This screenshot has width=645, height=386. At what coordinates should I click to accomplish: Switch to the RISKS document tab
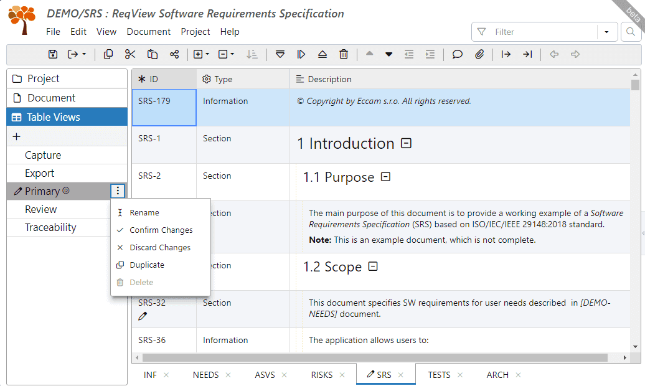tap(322, 375)
